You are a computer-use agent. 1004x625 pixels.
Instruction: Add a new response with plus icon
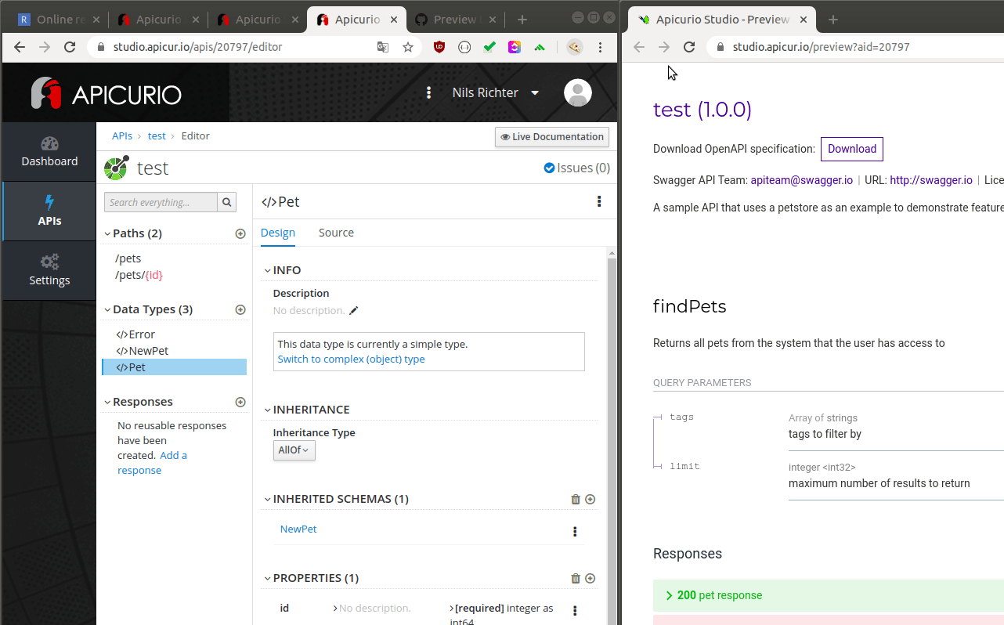pyautogui.click(x=240, y=402)
